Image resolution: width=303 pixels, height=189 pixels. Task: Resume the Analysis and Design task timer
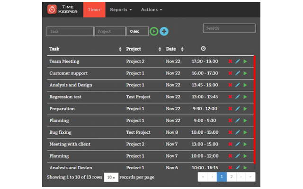(x=245, y=85)
